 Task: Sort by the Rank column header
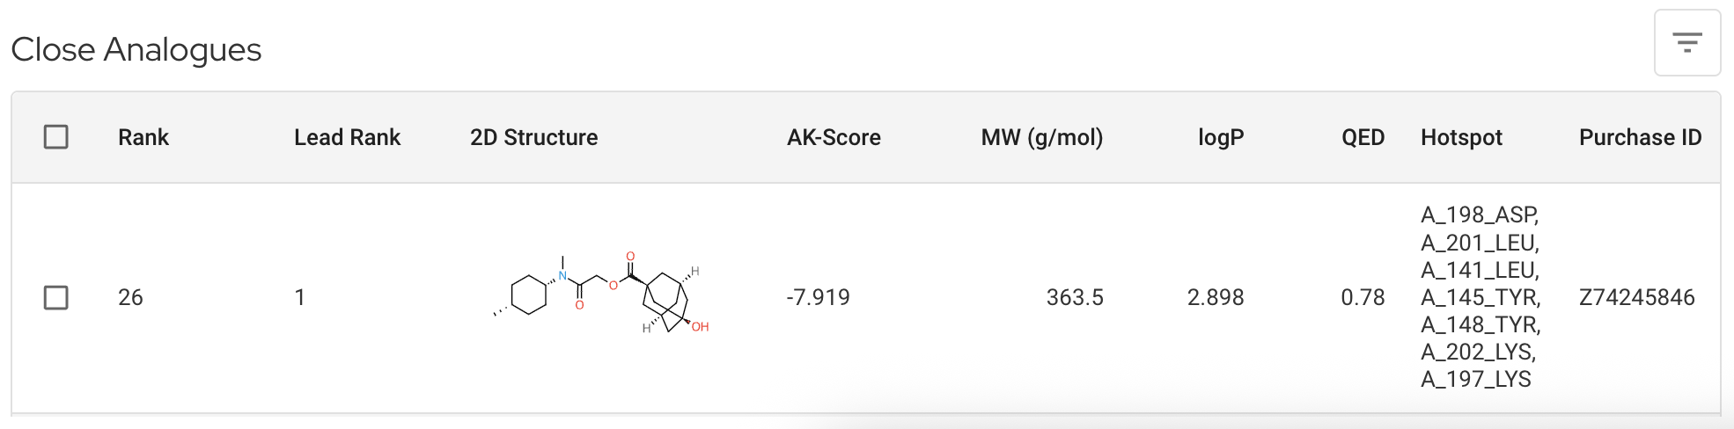click(143, 137)
